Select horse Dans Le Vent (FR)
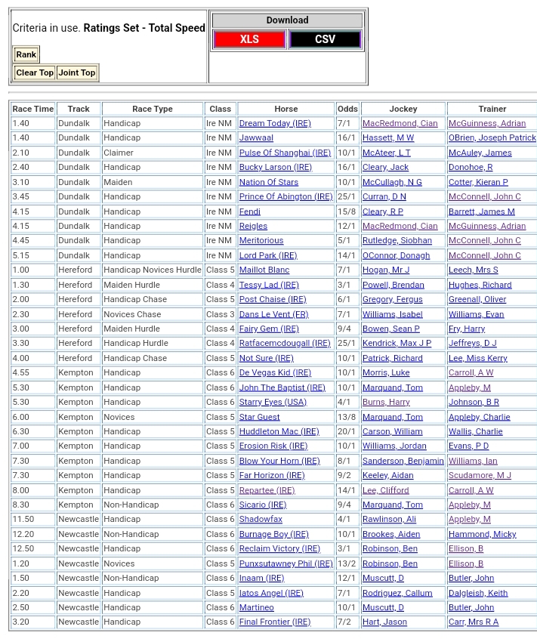This screenshot has width=537, height=639. pyautogui.click(x=273, y=314)
